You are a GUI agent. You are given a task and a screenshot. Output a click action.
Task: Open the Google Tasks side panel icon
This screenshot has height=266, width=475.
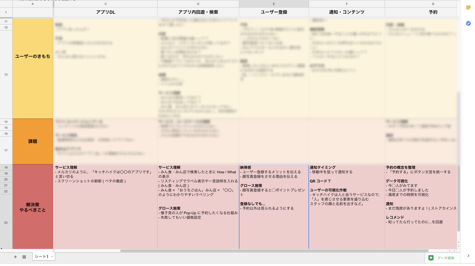[x=468, y=23]
